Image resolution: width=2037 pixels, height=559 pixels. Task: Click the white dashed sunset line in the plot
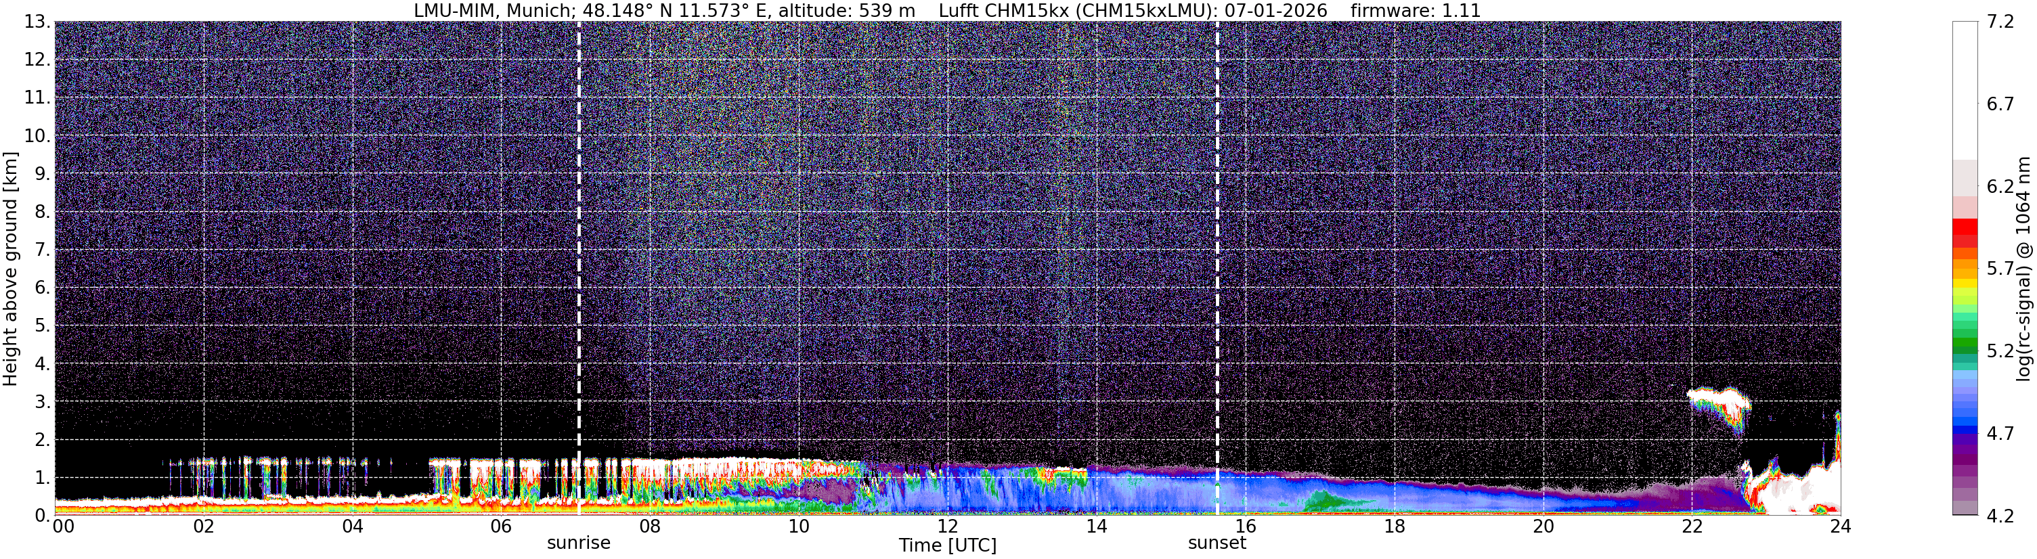1217,269
